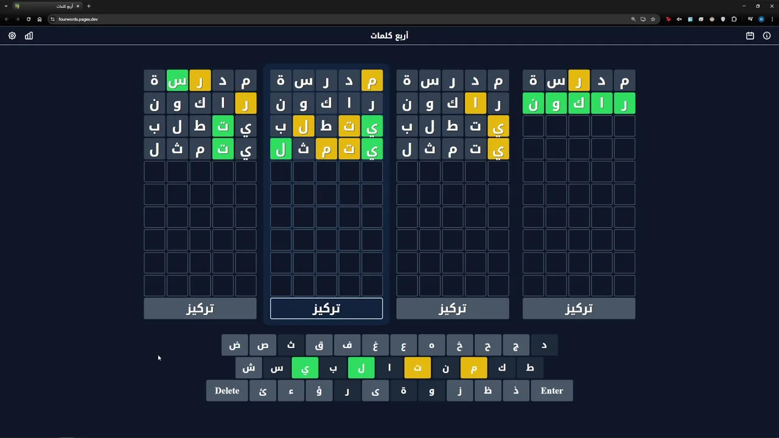Screen dimensions: 779x438
Task: Tap the ذ key
Action: point(516,391)
